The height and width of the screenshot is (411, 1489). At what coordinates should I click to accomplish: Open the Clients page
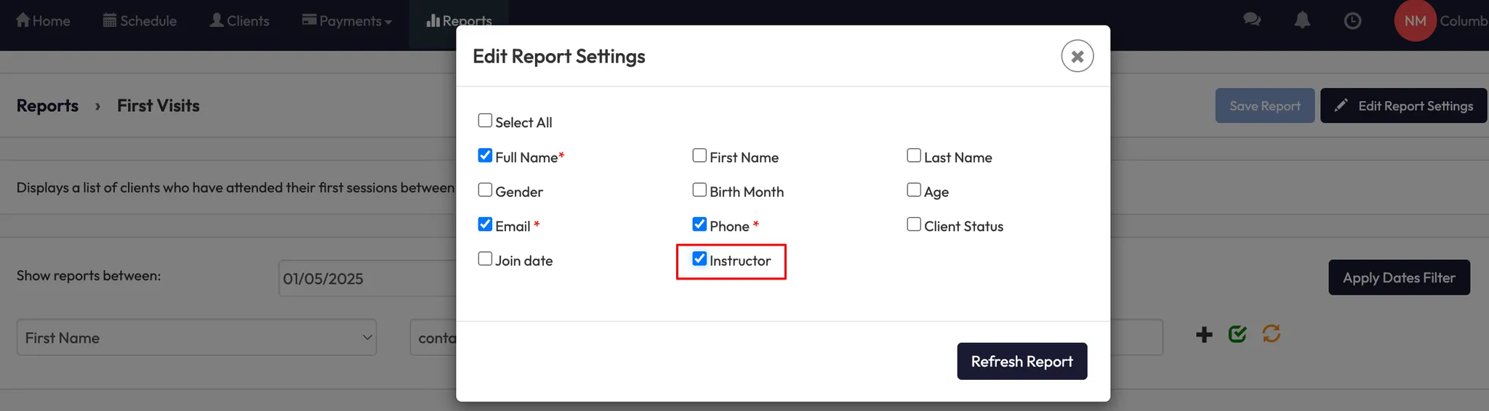239,21
